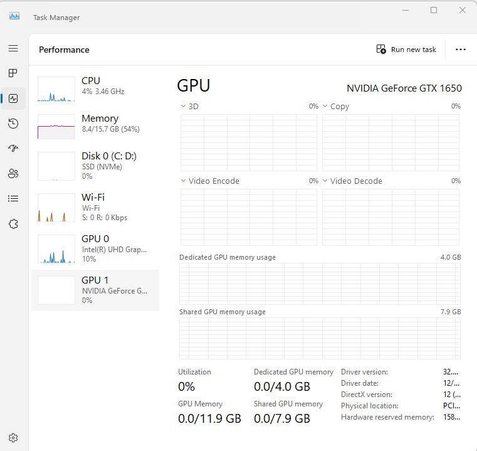
Task: Click the Copy engine graph
Action: pos(391,143)
